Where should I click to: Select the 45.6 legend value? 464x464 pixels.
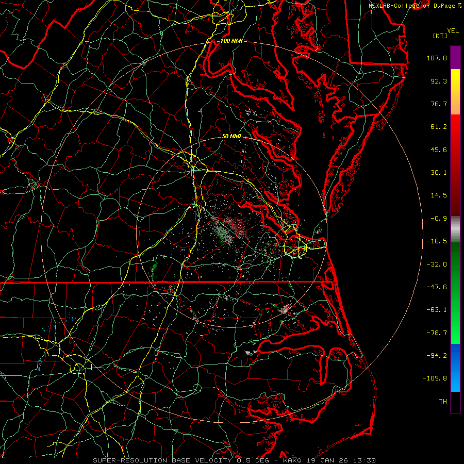(x=439, y=150)
